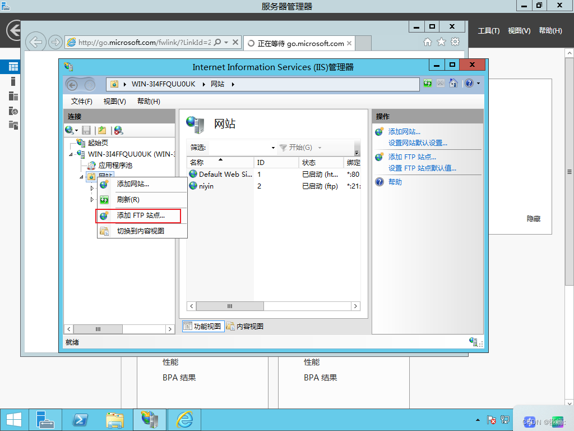Viewport: 574px width, 431px height.
Task: Open the 视图(V) menu in IIS Manager
Action: click(114, 101)
